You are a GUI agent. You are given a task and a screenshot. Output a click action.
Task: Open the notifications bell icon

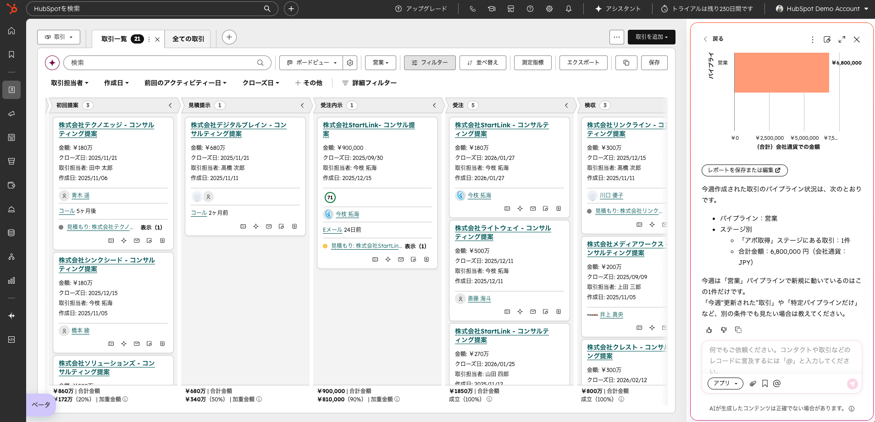click(569, 9)
